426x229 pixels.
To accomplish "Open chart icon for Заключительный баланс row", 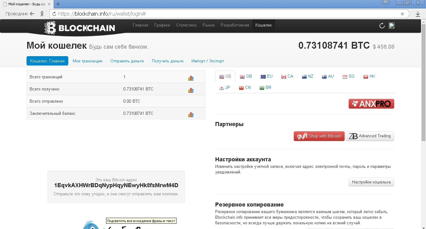I will tap(191, 114).
